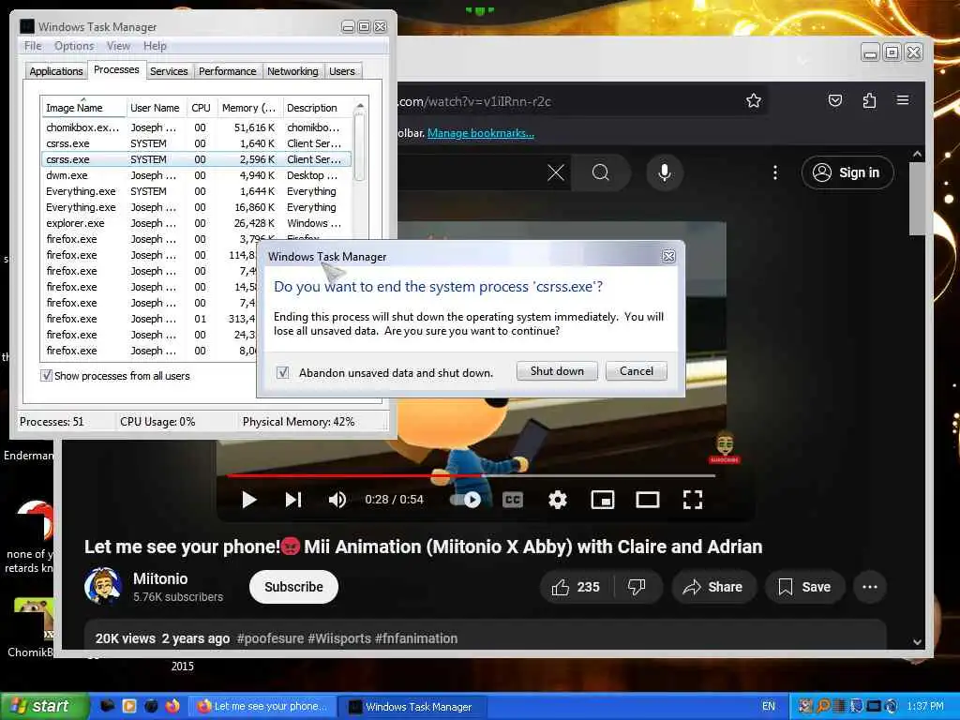Open more actions ellipsis below video
Viewport: 960px width, 720px height.
[x=869, y=587]
